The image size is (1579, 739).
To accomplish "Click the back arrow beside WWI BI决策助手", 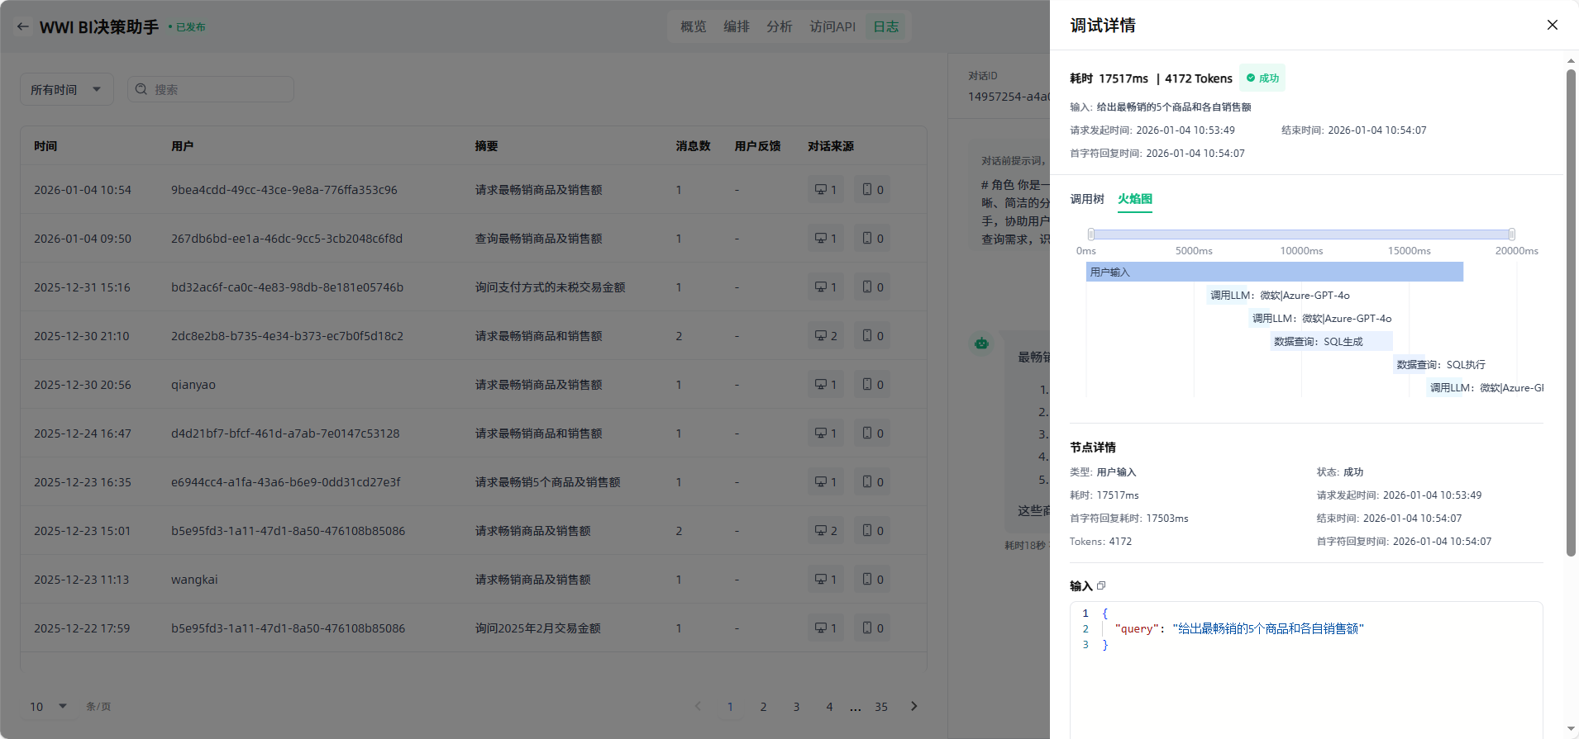I will coord(23,26).
